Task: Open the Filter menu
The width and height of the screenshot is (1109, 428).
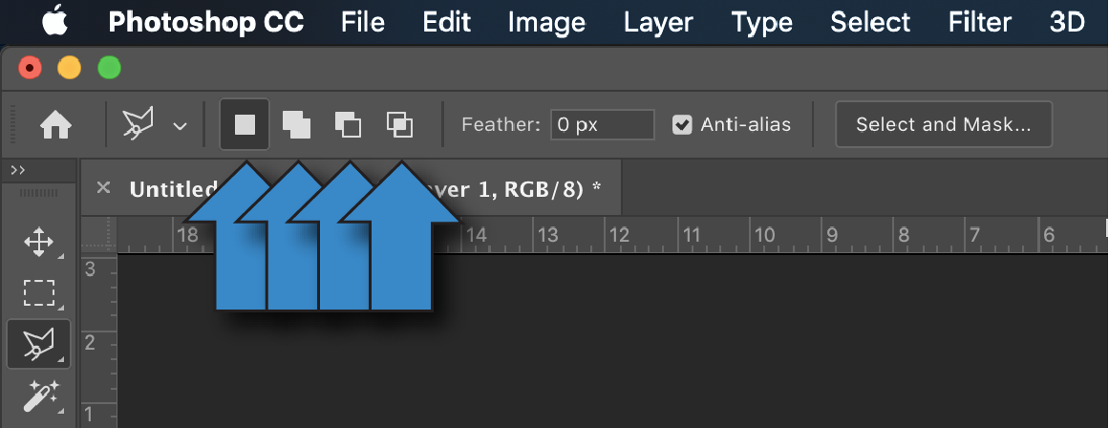Action: coord(980,22)
